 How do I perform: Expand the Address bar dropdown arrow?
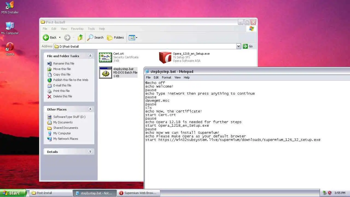(x=238, y=46)
